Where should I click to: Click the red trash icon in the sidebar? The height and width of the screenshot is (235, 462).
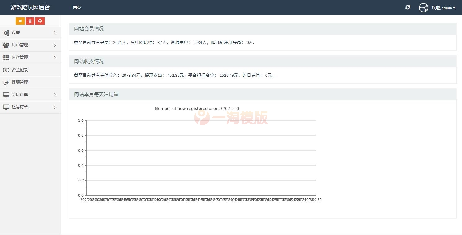30,21
